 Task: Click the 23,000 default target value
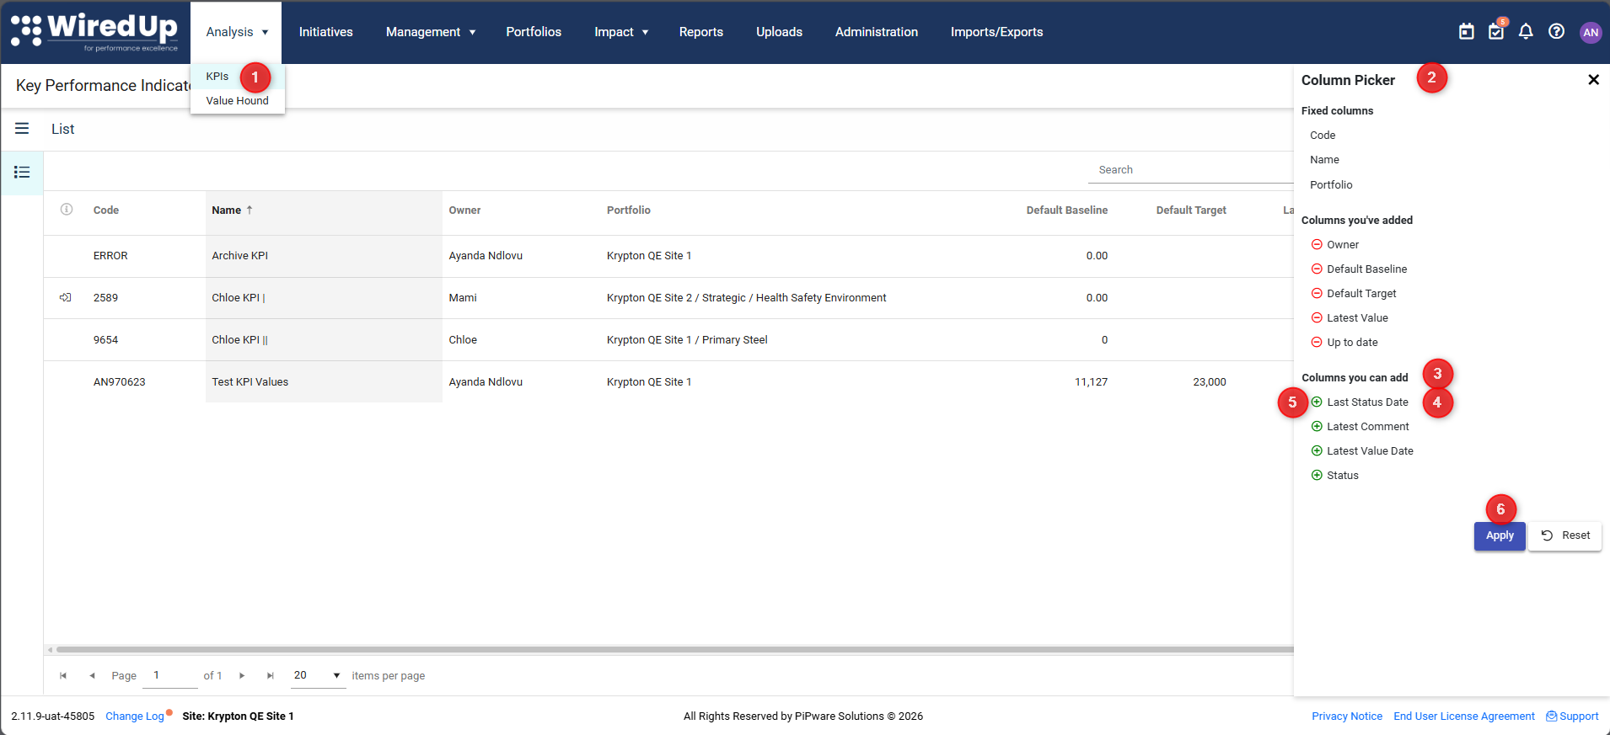point(1210,382)
